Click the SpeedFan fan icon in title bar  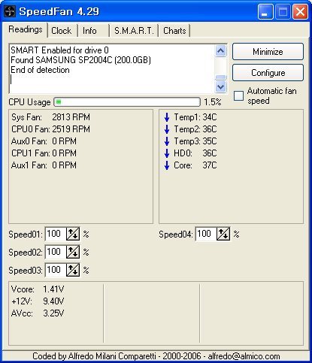(10, 11)
